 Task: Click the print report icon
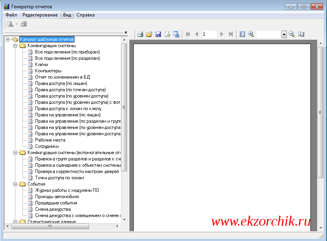140,34
